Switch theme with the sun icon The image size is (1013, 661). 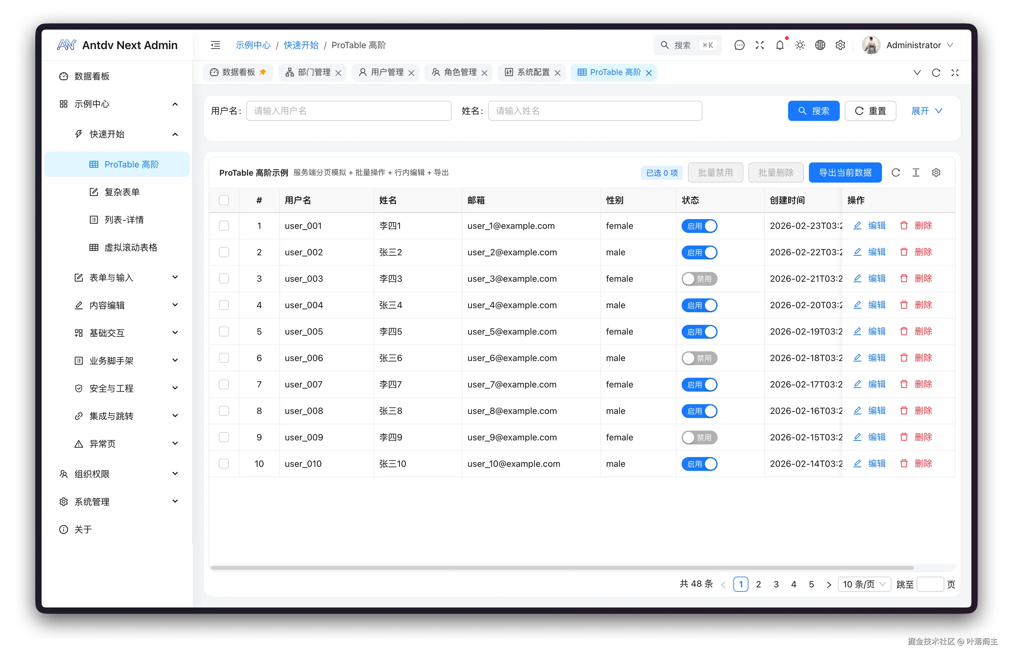tap(800, 45)
